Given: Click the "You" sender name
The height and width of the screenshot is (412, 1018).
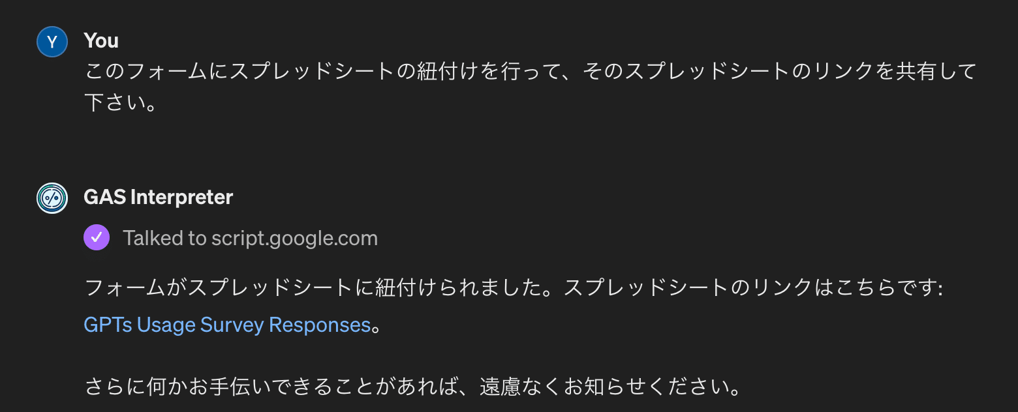Looking at the screenshot, I should tap(101, 40).
